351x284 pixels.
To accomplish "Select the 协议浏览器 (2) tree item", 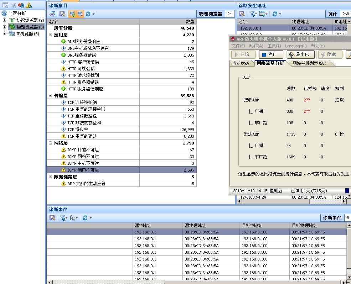I will [30, 20].
